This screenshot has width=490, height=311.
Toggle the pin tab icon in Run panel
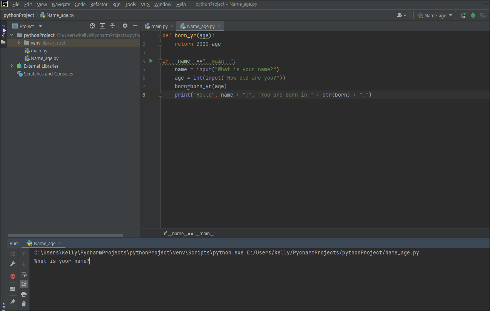pos(13,302)
